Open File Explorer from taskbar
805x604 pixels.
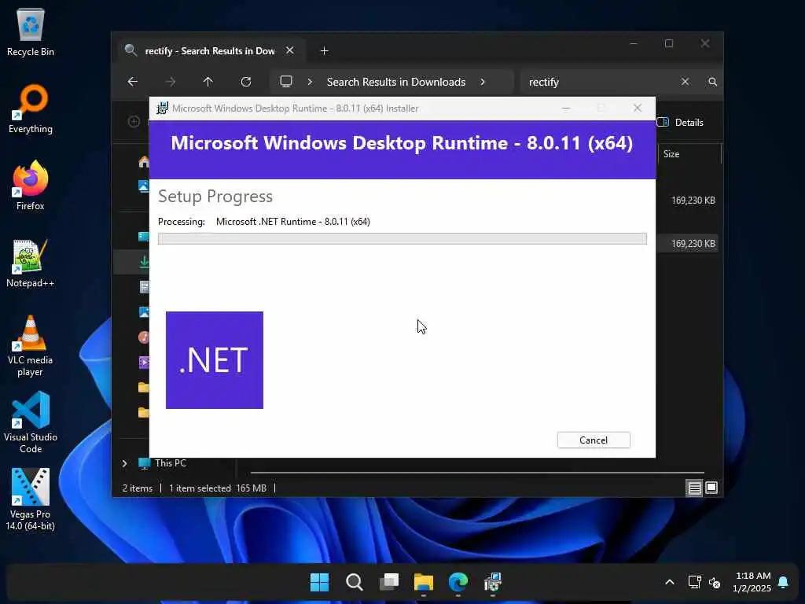point(424,583)
